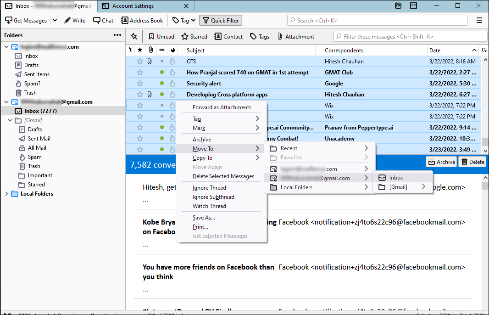Sort by the starred column header
489x315 pixels.
(140, 50)
